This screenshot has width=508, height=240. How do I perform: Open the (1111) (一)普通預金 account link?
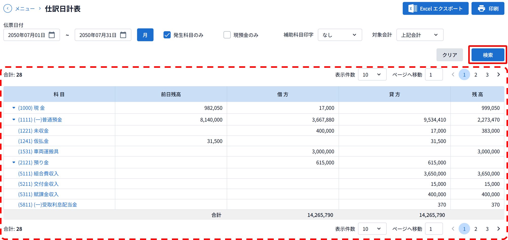click(x=40, y=120)
